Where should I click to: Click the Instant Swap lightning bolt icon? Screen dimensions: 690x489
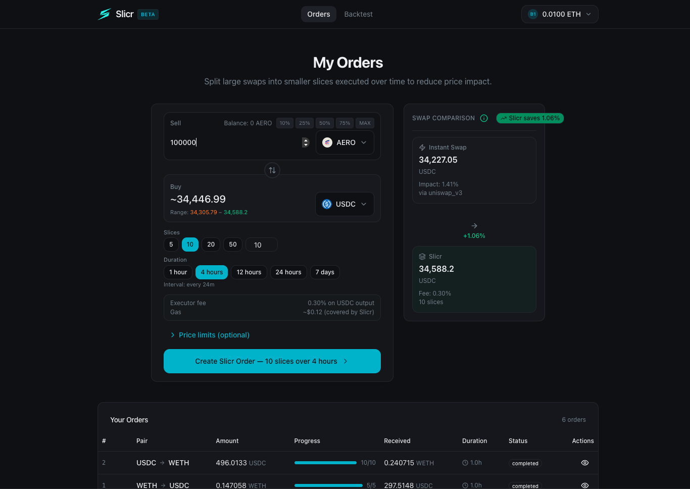(x=422, y=148)
